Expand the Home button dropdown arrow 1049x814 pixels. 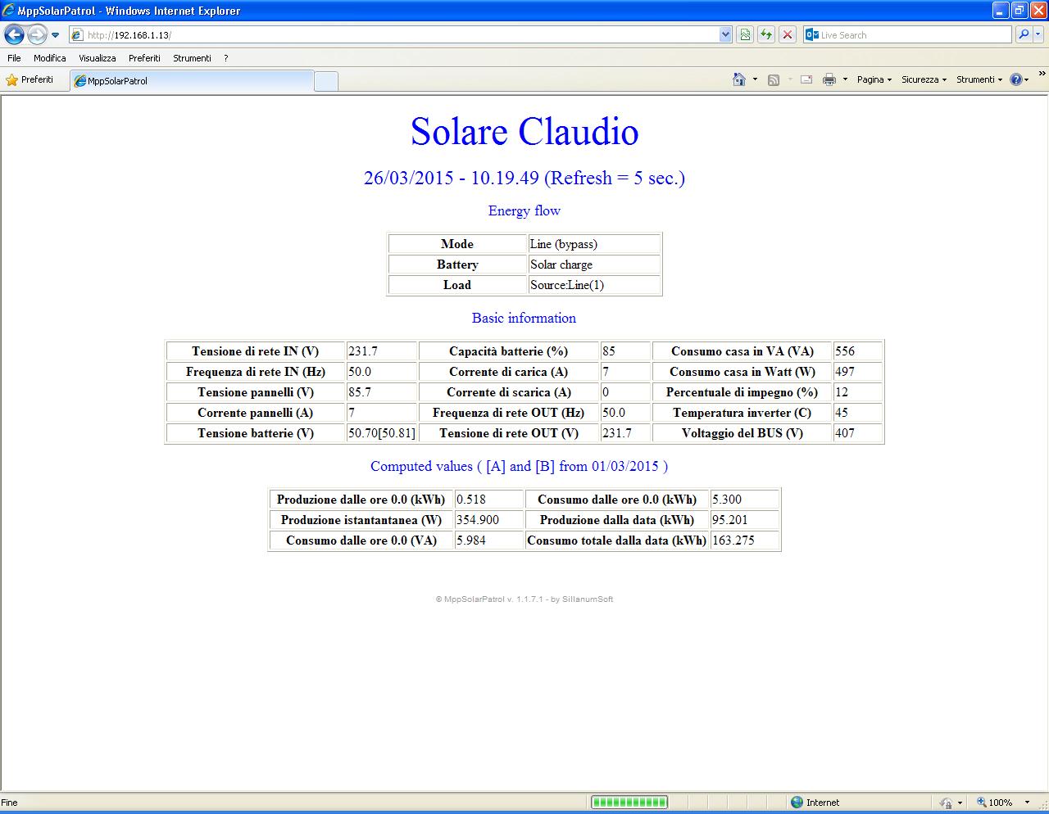(755, 79)
